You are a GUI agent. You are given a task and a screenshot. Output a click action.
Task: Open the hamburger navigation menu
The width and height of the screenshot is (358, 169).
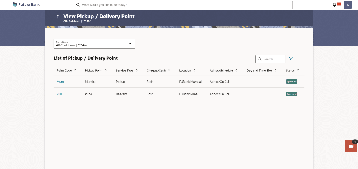coord(7,5)
